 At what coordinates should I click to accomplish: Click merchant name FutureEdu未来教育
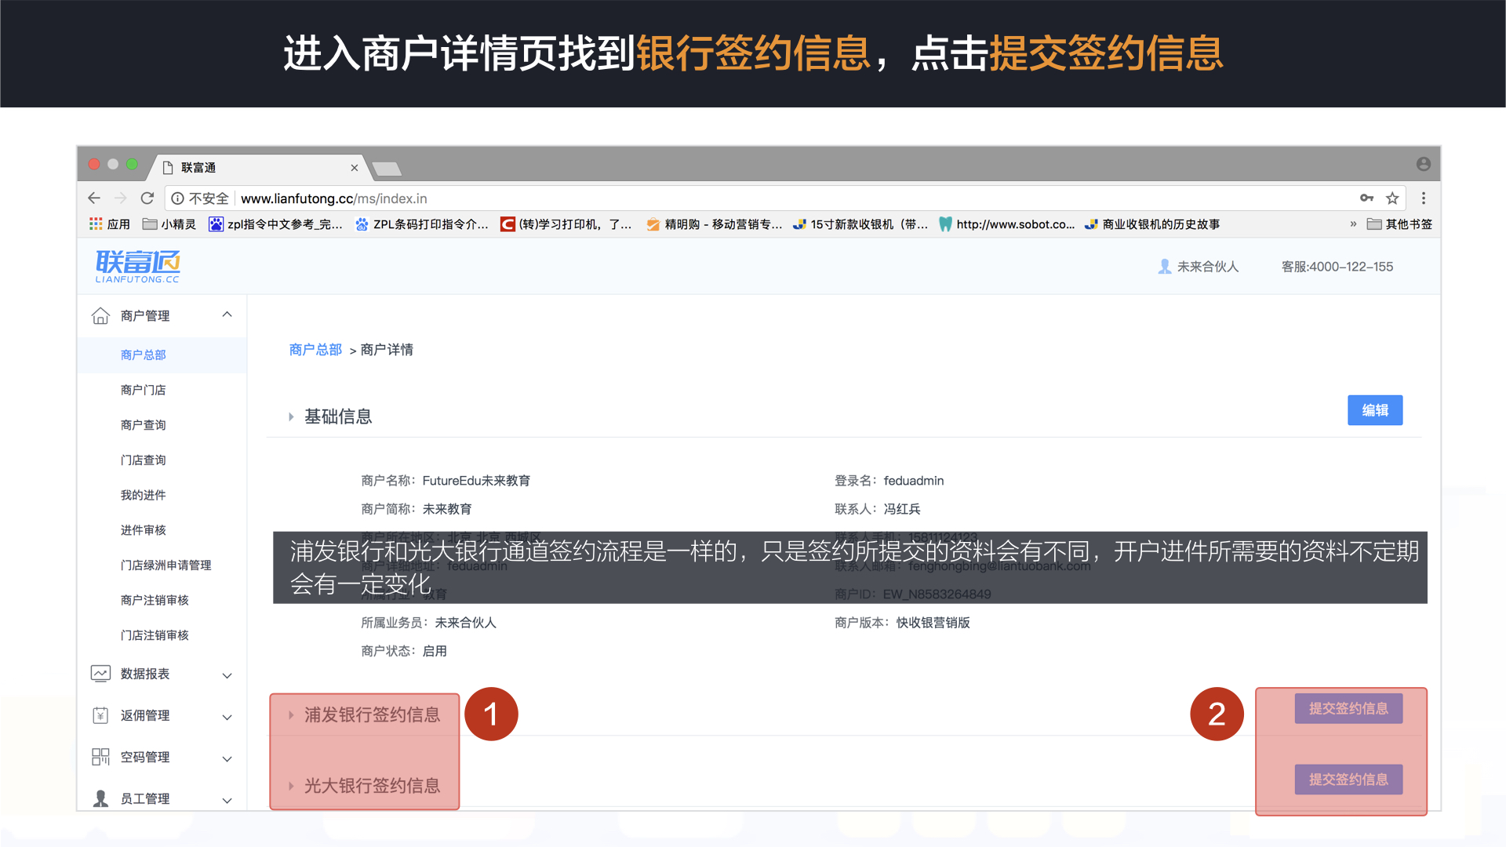(476, 481)
